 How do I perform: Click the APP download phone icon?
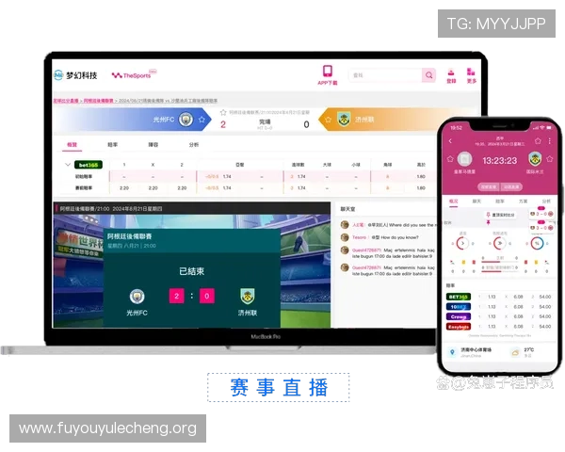point(328,72)
